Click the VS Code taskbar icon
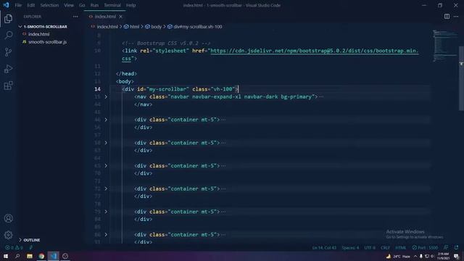The image size is (464, 261). (x=53, y=256)
